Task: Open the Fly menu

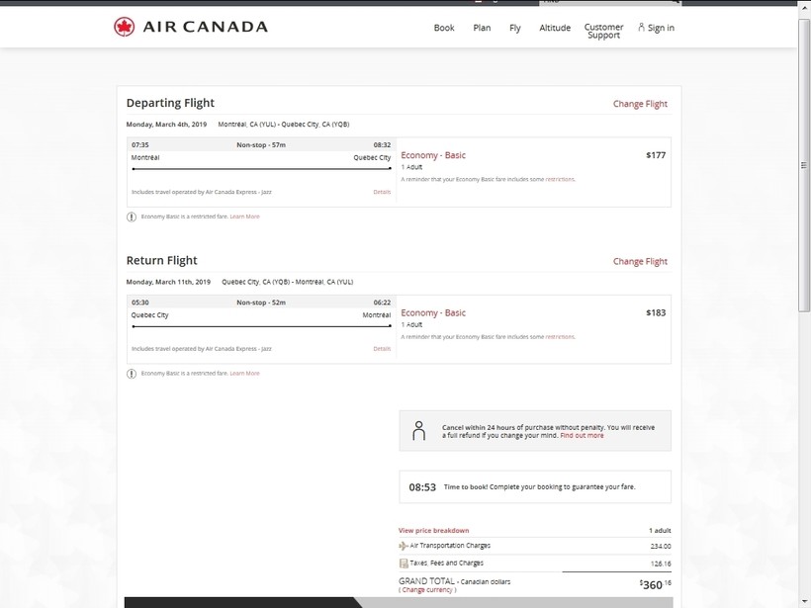Action: point(515,28)
